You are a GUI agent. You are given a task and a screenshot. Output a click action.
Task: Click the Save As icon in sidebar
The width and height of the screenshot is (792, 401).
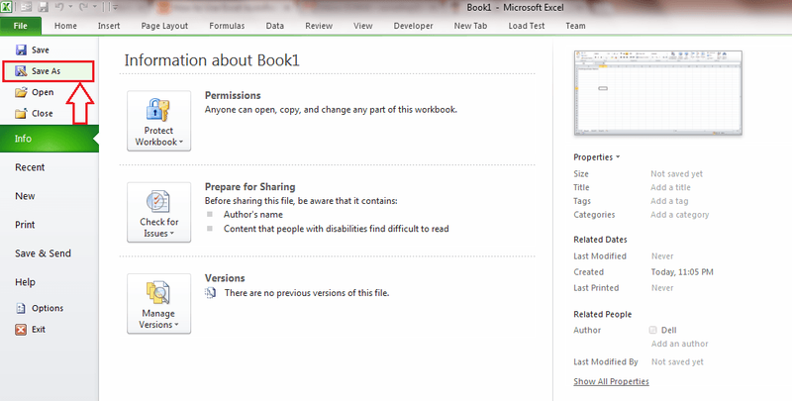(21, 71)
